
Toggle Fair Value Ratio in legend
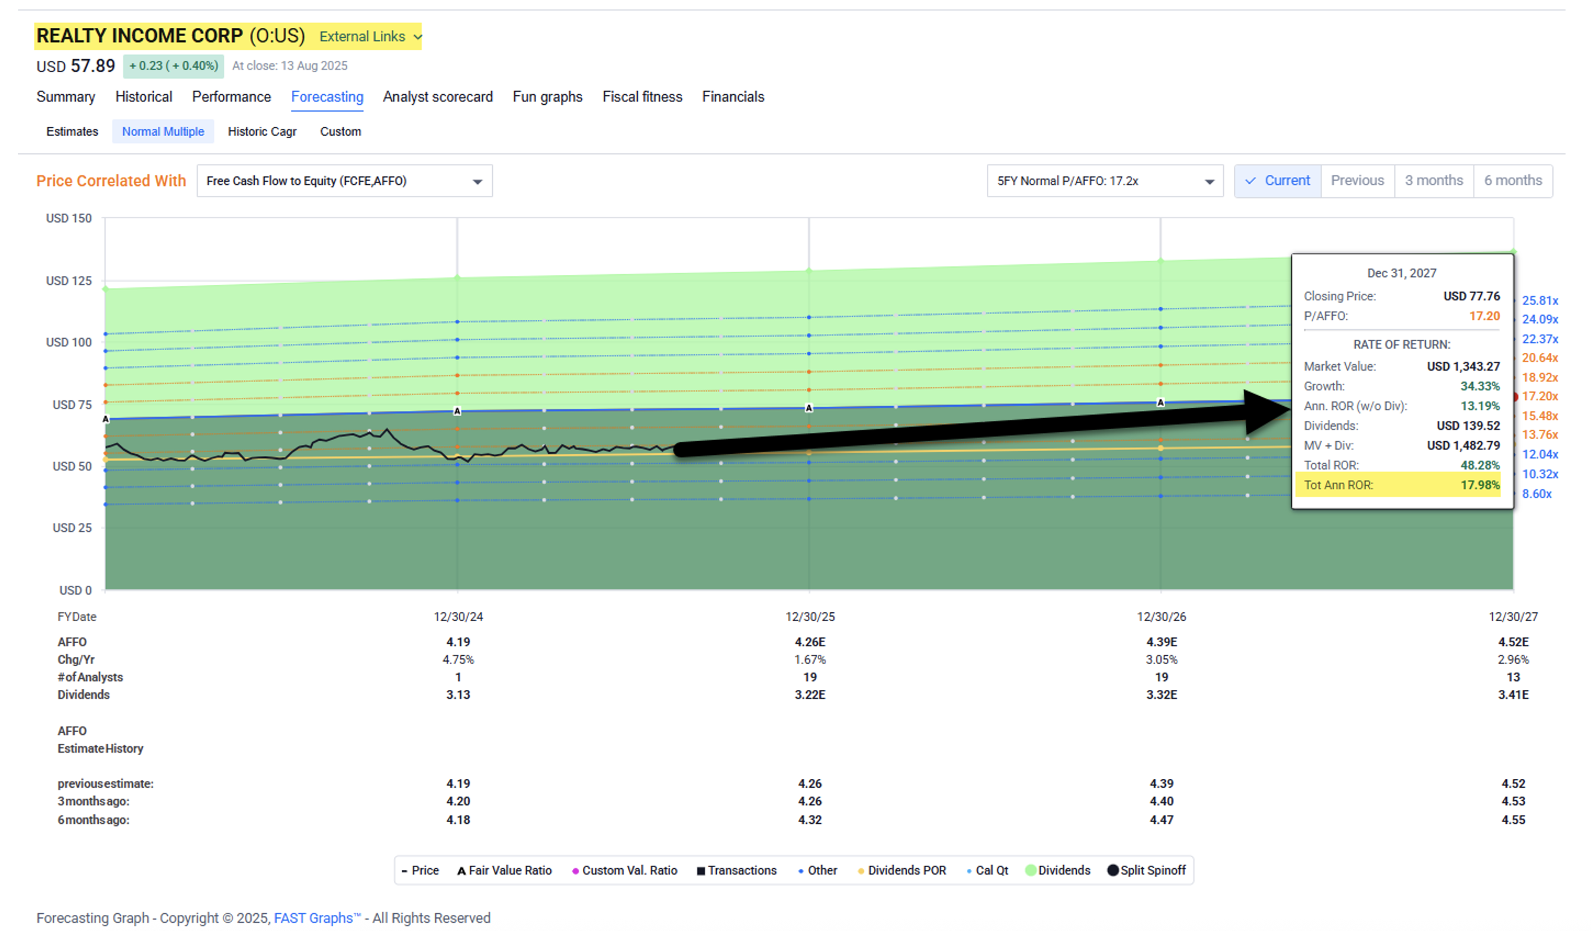[x=505, y=871]
